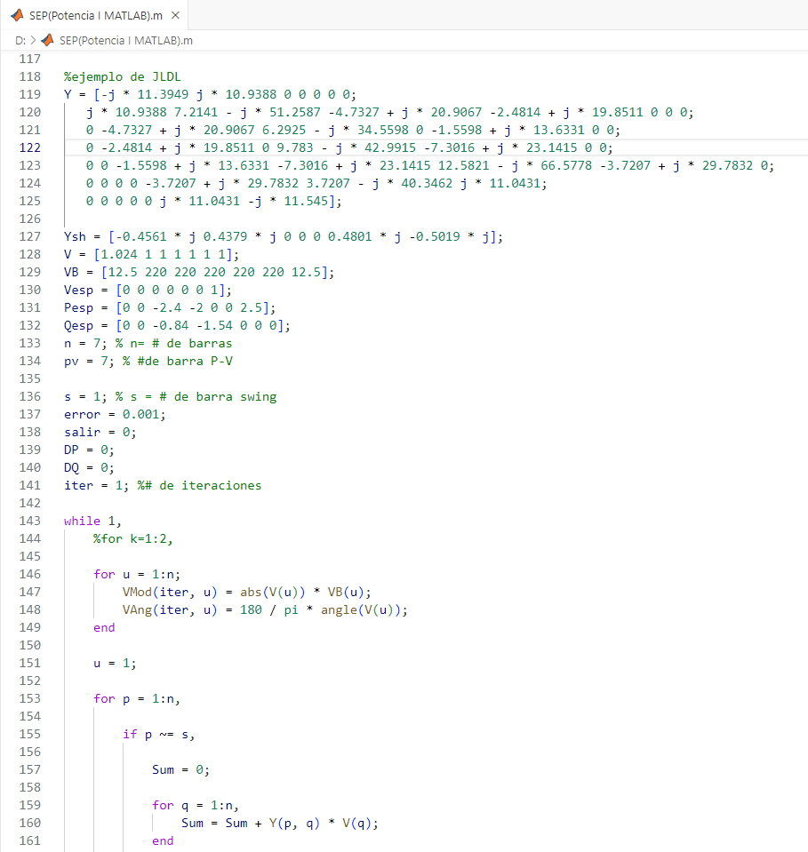
Task: Click the 'VMod(iter, u)' assignment line
Action: 247,592
